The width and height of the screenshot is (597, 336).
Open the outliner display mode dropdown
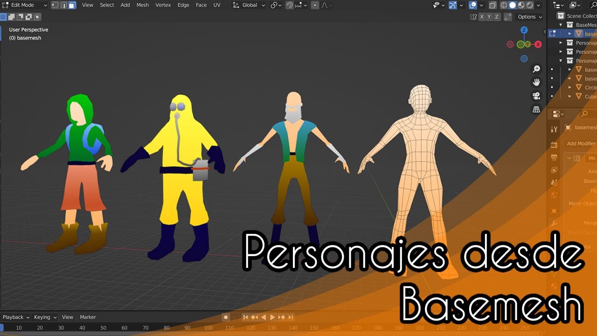point(558,5)
